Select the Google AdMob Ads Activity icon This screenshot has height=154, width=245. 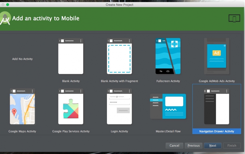coord(216,56)
